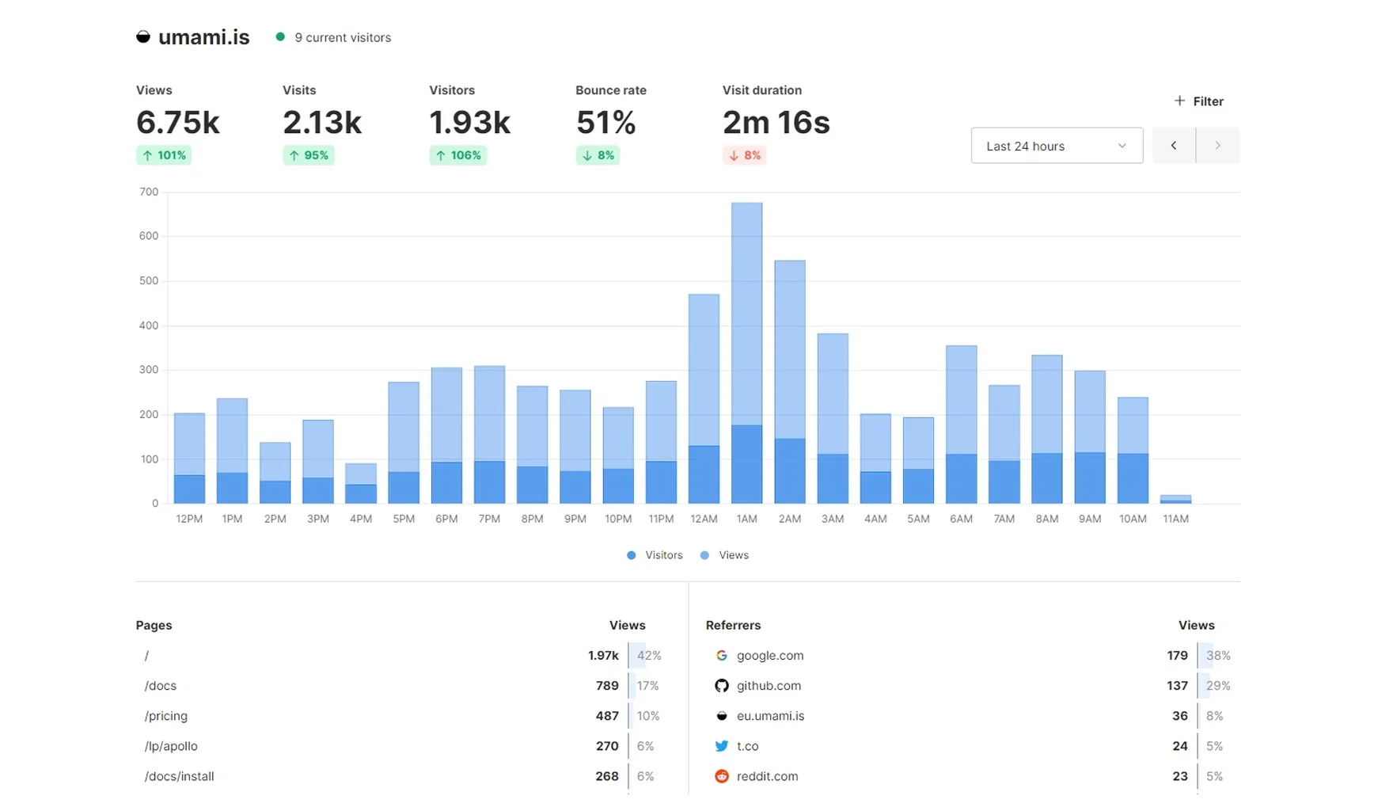This screenshot has height=811, width=1374.
Task: Click the 1.97k views value for /
Action: point(603,656)
